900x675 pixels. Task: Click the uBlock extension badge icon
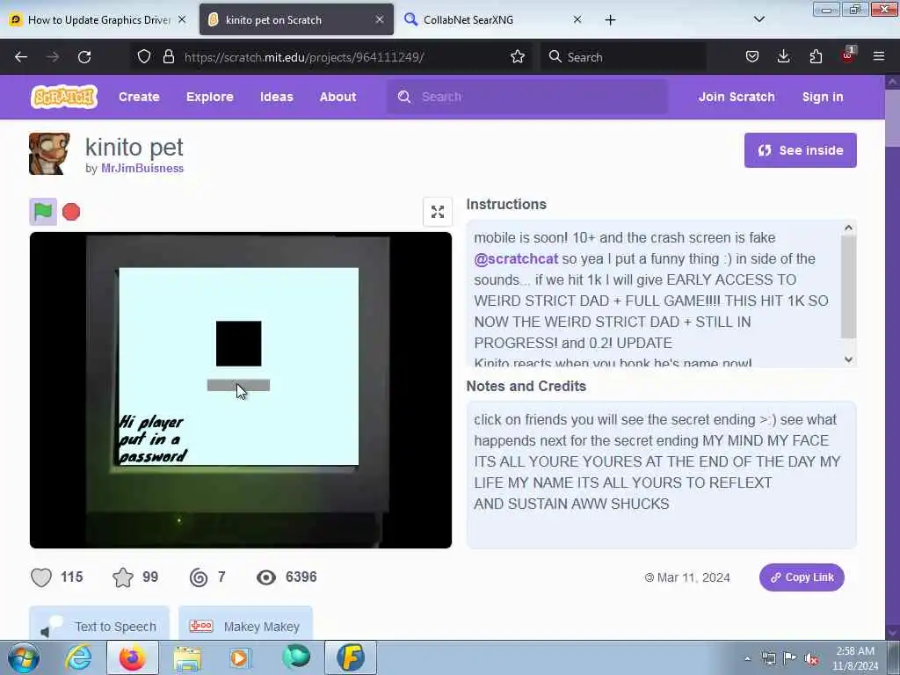coord(848,55)
